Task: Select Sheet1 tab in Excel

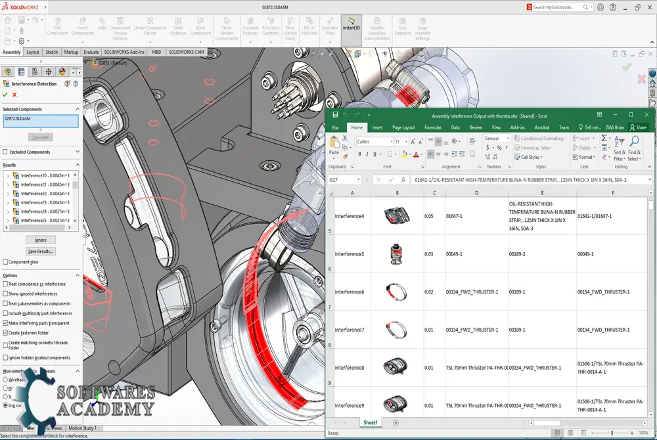Action: click(370, 422)
